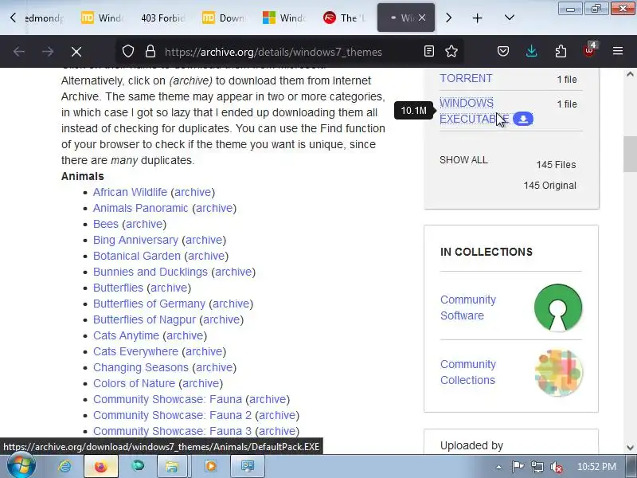Switch to first Wind... tab
Screen dimensions: 637x478
click(x=103, y=18)
